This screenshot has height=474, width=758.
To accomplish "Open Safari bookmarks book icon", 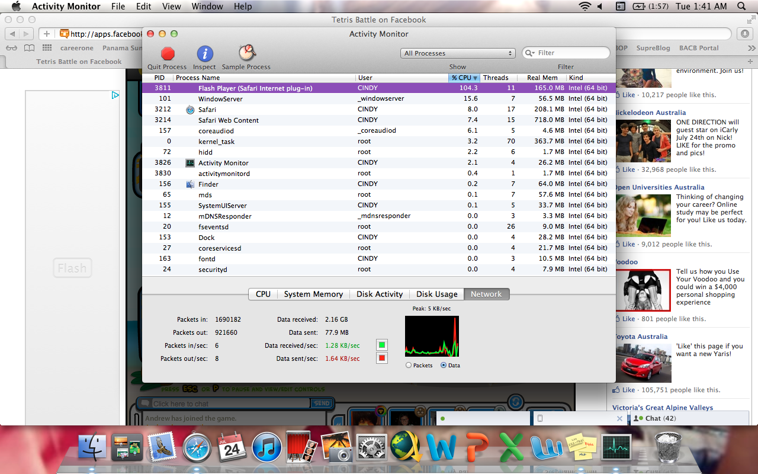I will point(28,48).
